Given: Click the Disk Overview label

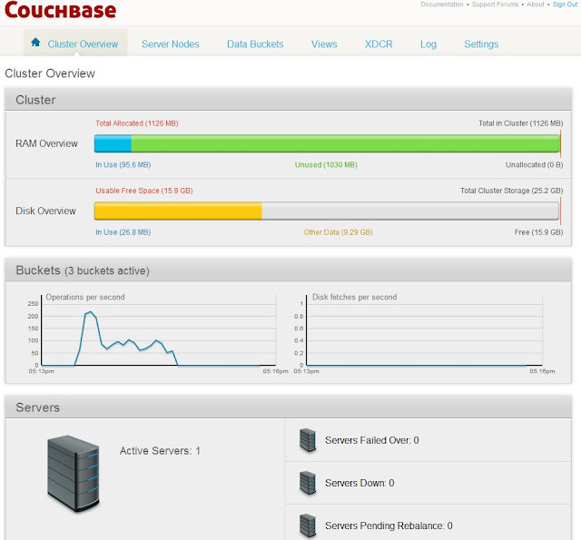Looking at the screenshot, I should pos(45,211).
